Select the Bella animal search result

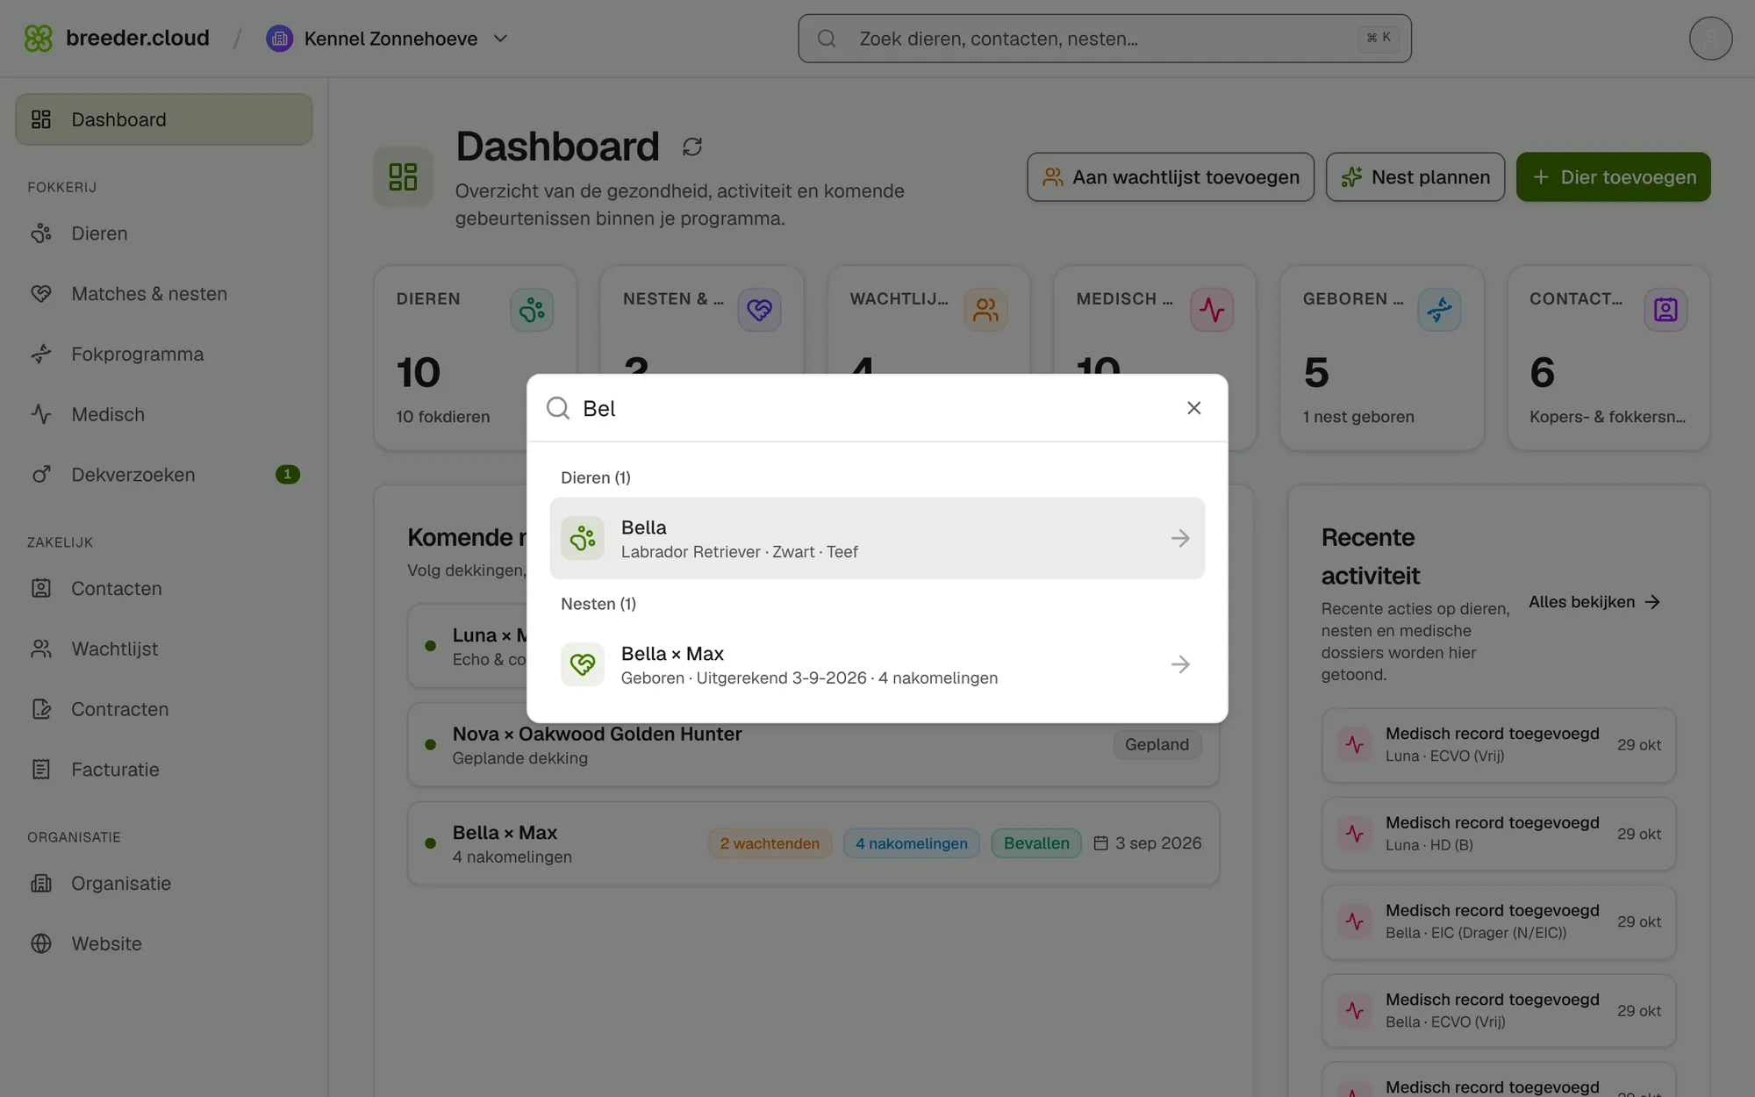click(x=877, y=539)
